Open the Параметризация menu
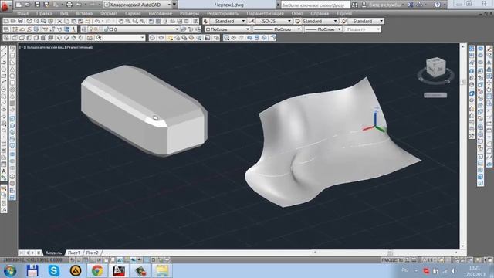The image size is (494, 278). pos(265,14)
